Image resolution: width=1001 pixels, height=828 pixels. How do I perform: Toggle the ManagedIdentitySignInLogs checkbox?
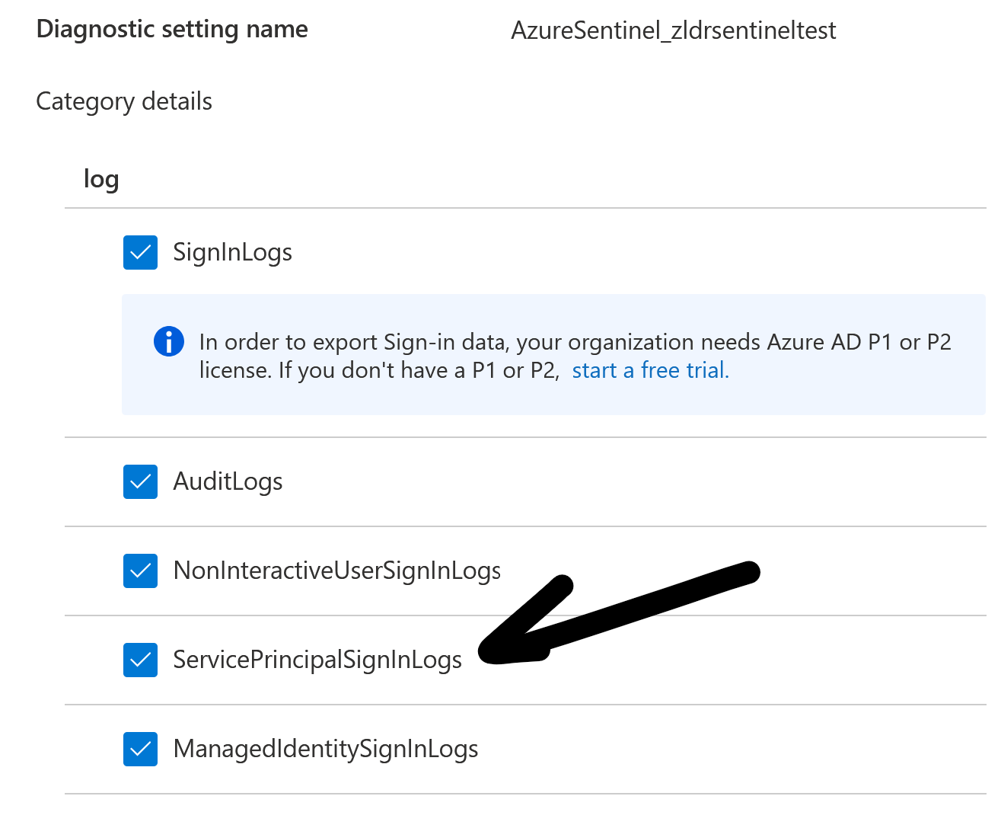click(x=140, y=749)
